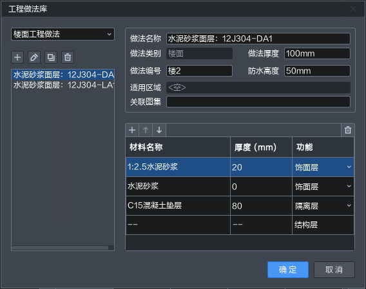Open the 楼面工程做法 category dropdown
The width and height of the screenshot is (366, 289).
(63, 34)
